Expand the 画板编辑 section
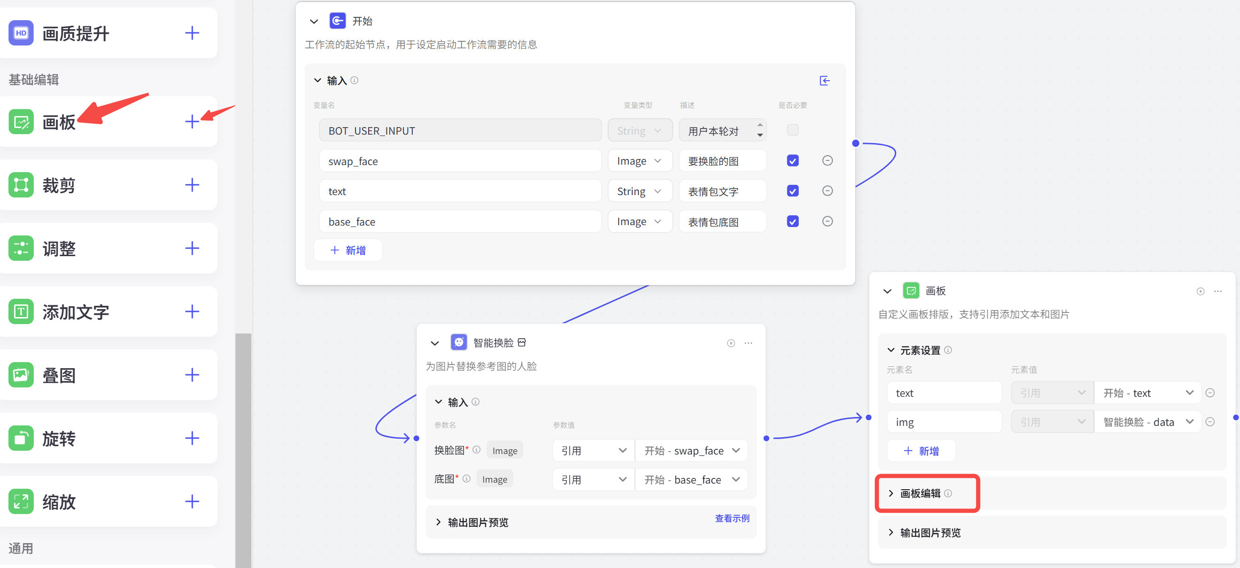The image size is (1240, 568). (919, 493)
